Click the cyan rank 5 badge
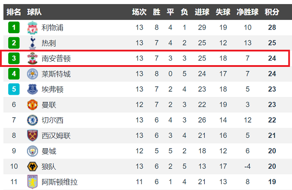This screenshot has height=190, width=292. (x=14, y=89)
